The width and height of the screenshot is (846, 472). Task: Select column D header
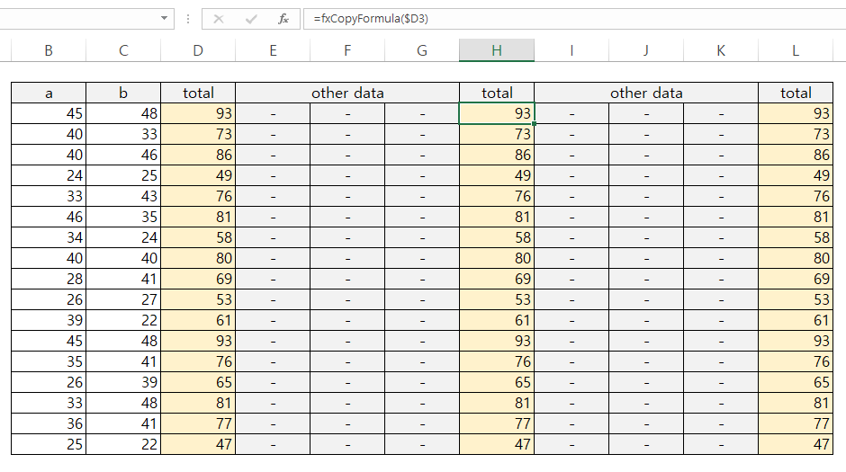click(198, 50)
